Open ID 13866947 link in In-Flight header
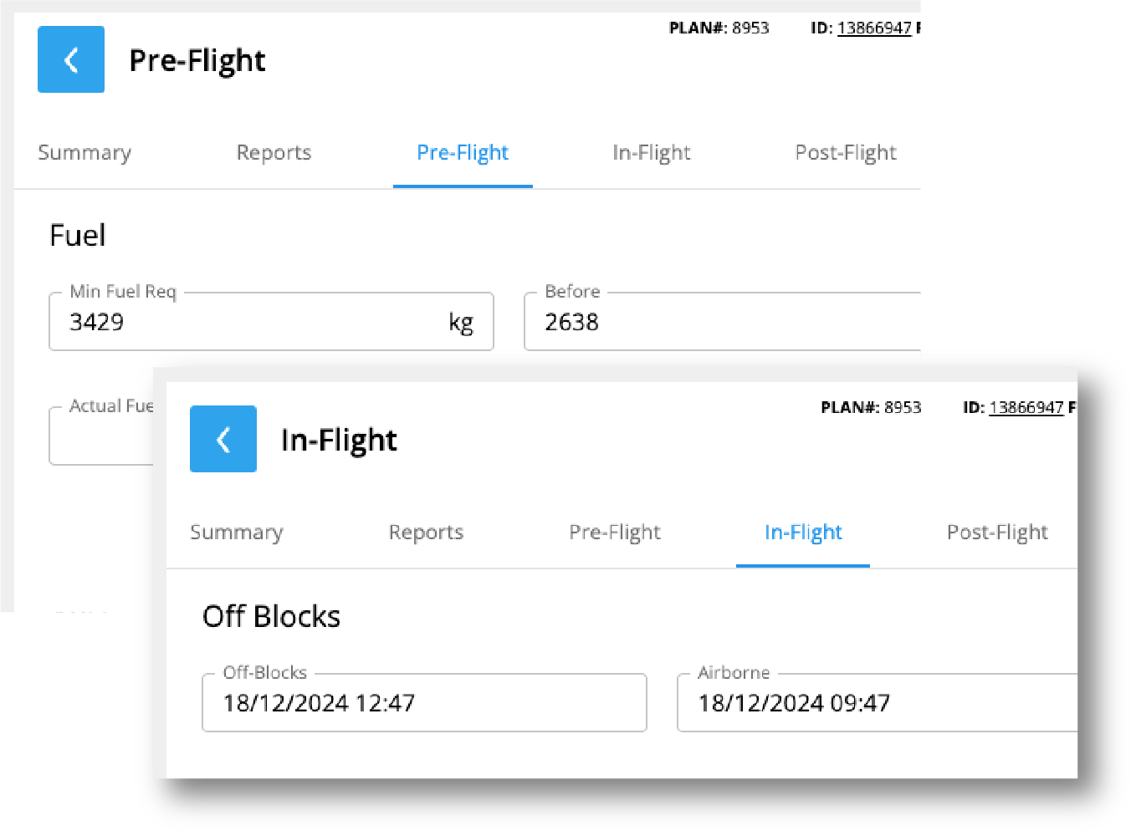This screenshot has width=1136, height=836. [1026, 408]
